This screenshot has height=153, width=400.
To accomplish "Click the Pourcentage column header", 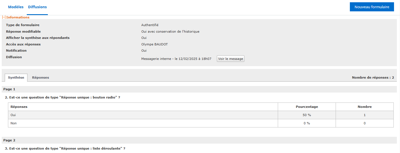I will pyautogui.click(x=307, y=107).
